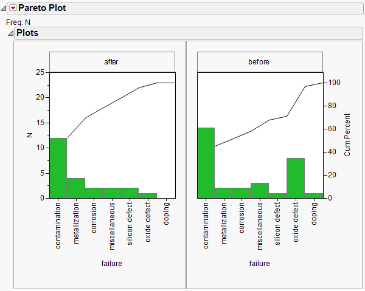
Task: Click the silicon defect bar in after plot
Action: click(x=130, y=193)
